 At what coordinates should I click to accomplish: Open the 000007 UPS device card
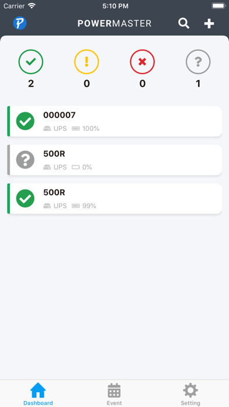114,121
